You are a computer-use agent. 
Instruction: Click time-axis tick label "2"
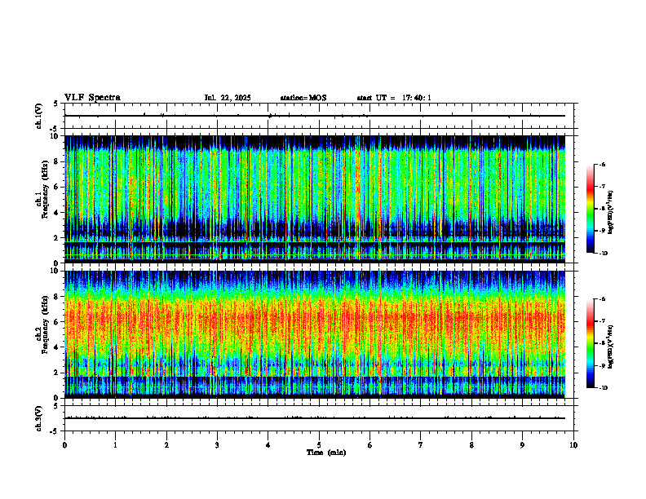tap(166, 445)
